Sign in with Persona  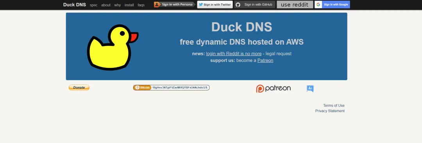[175, 5]
